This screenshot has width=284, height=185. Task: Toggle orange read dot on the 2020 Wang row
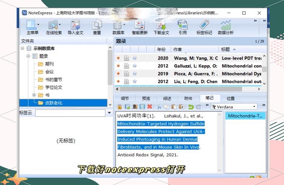coord(118,58)
